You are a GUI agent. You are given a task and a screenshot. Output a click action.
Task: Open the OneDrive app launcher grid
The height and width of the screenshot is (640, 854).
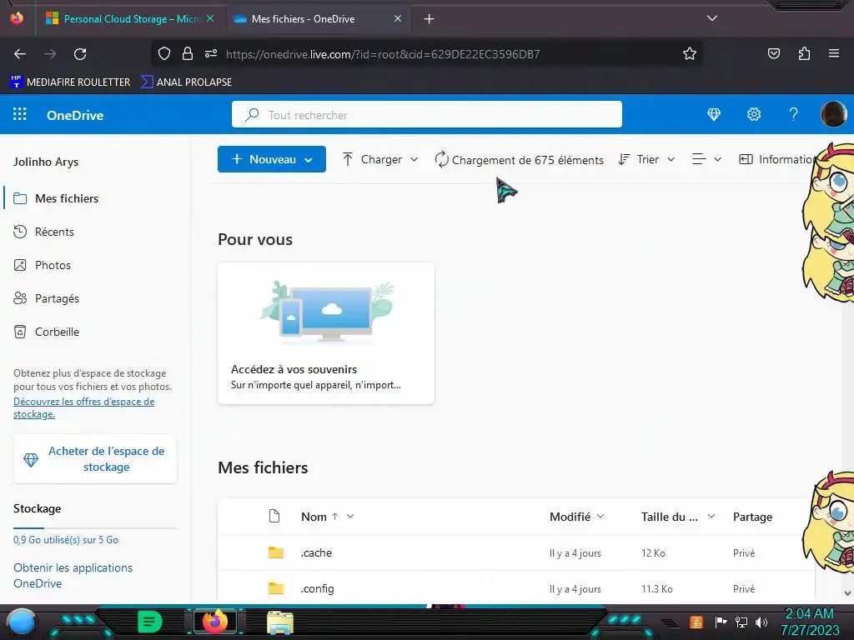pos(20,114)
